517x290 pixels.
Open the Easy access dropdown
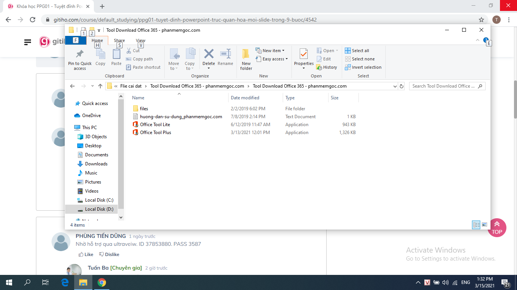coord(272,59)
